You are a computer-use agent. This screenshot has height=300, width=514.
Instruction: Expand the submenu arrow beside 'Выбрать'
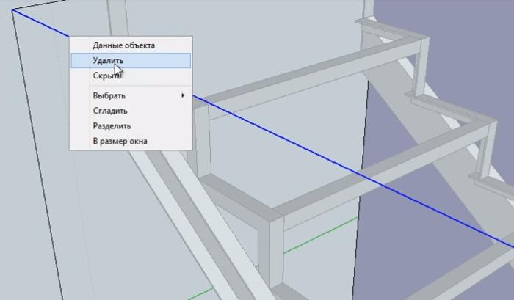point(184,95)
